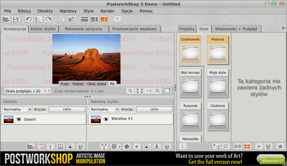Click the zoom out magnifier icon
The width and height of the screenshot is (287, 166).
[130, 91]
